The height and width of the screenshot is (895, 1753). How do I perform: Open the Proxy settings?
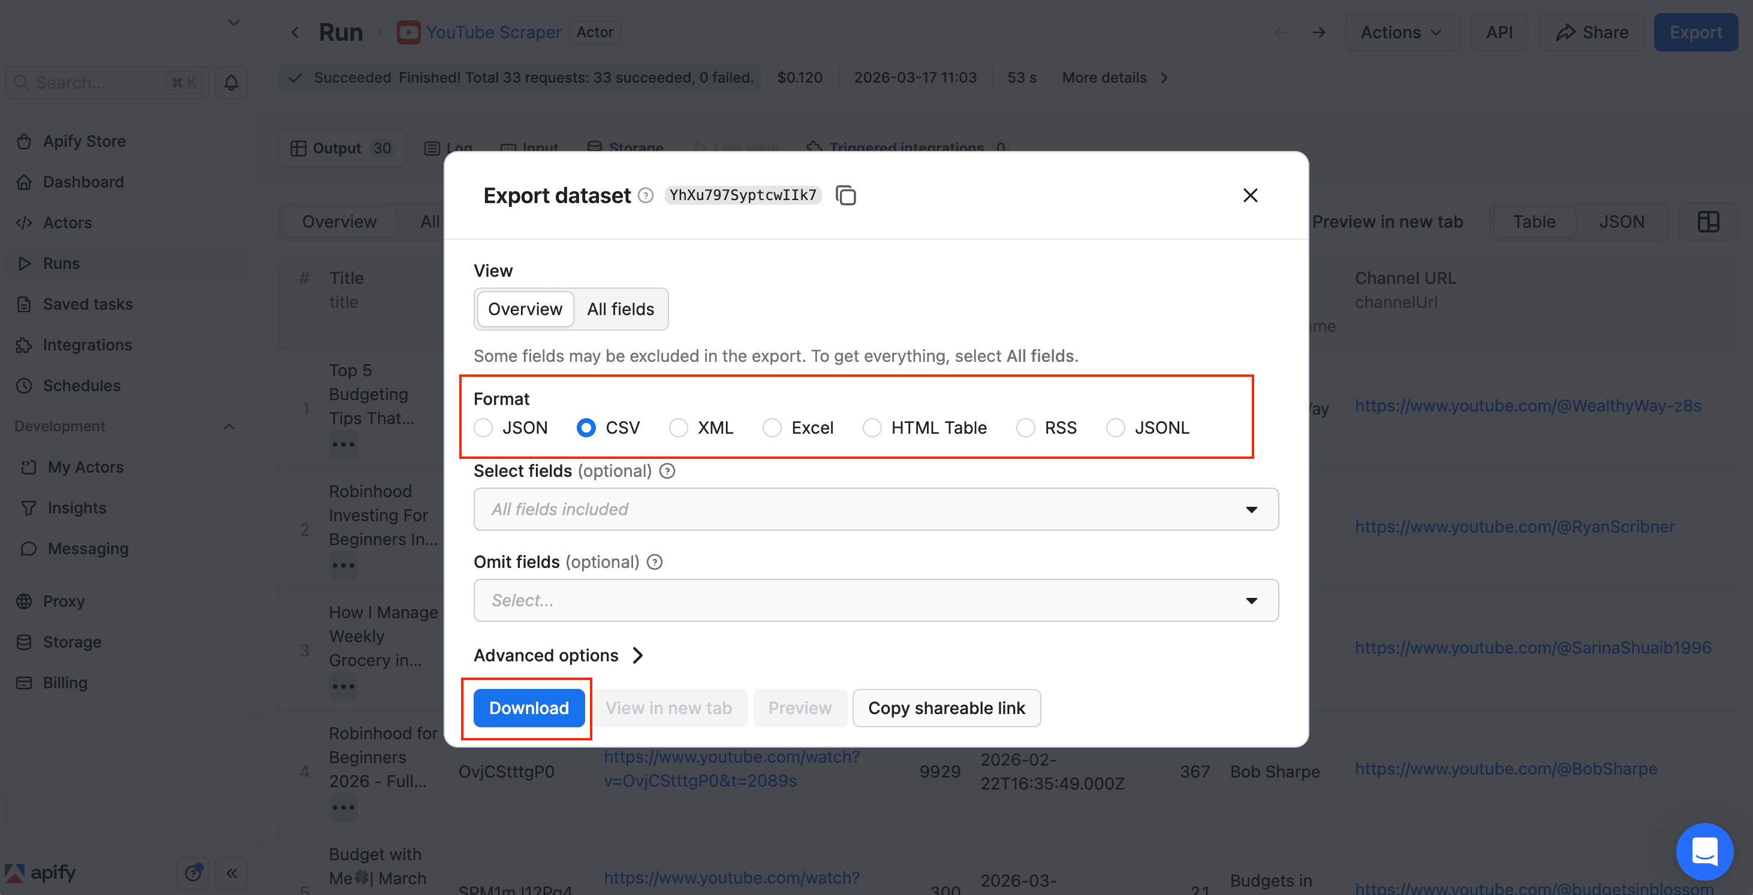coord(65,601)
